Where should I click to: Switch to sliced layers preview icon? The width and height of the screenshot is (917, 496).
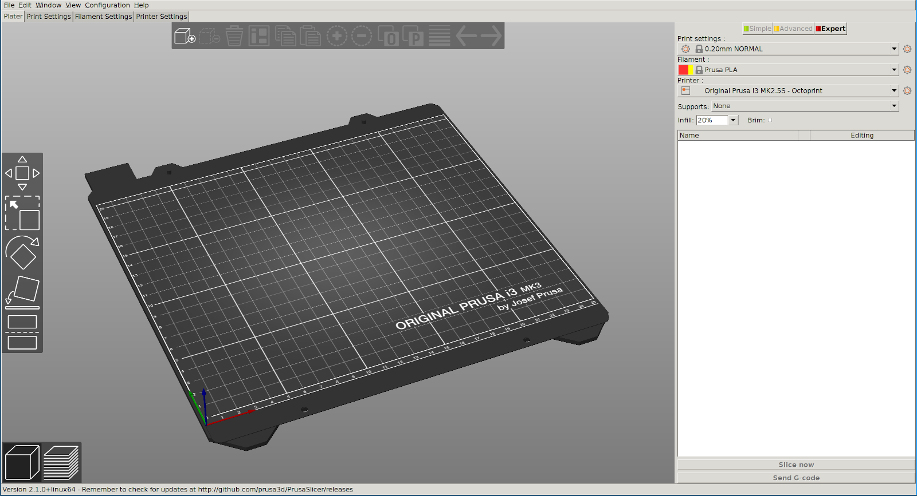pyautogui.click(x=61, y=462)
